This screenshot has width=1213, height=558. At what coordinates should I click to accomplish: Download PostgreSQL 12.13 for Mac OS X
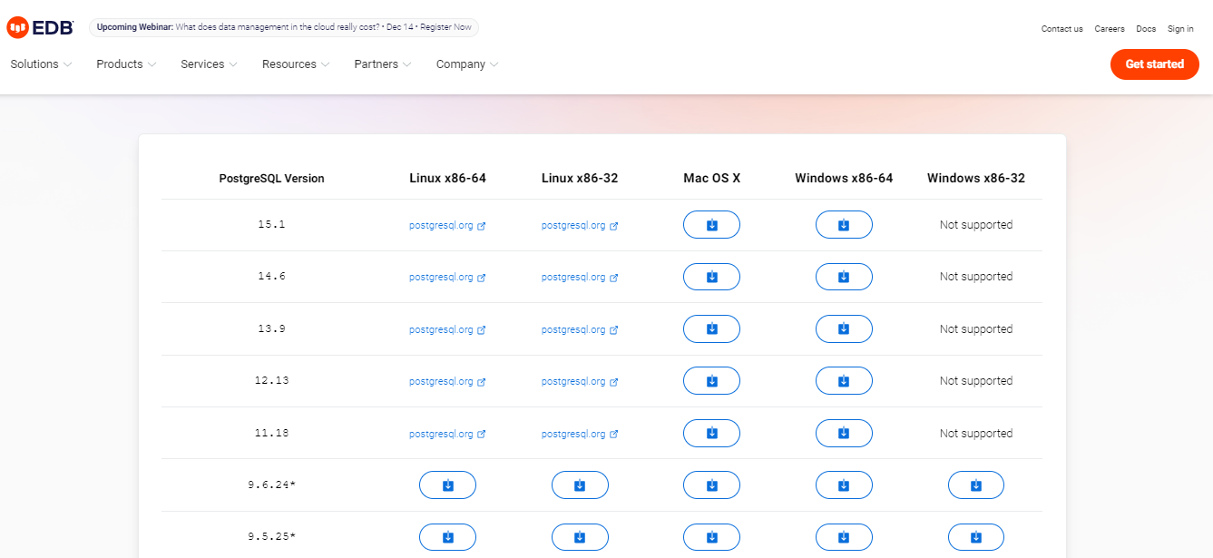click(711, 381)
